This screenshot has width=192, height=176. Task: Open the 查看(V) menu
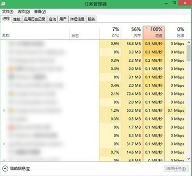pyautogui.click(x=40, y=12)
